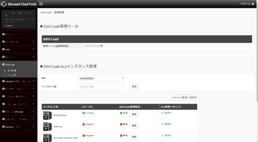Click 編集 button for test-coati-windows-2016
This screenshot has width=258, height=142.
[x=134, y=137]
